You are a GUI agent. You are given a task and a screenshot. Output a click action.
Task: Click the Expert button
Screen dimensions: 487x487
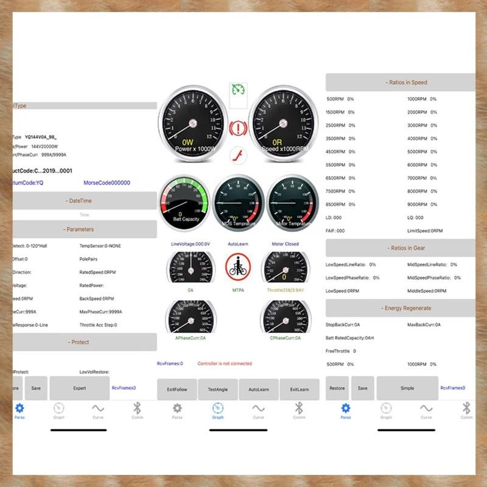pos(80,388)
